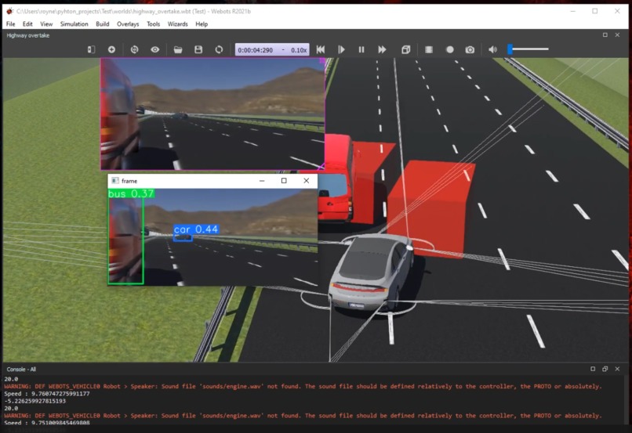Maximize the 'frame' OpenCV window

284,181
